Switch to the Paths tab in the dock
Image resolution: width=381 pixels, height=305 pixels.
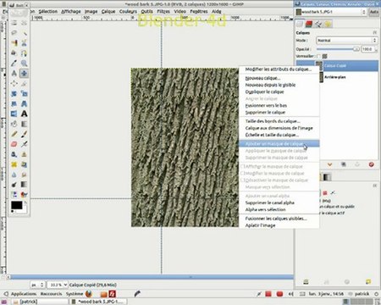tap(318, 24)
